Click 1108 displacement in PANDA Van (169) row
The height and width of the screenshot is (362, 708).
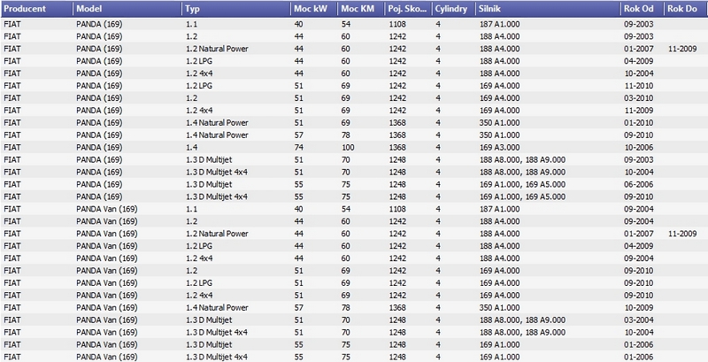397,209
